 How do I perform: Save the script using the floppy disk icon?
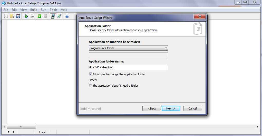pos(18,16)
